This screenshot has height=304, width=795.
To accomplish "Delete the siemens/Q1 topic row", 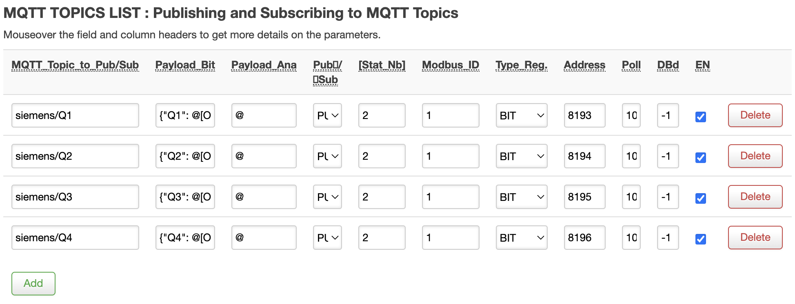I will coord(755,115).
